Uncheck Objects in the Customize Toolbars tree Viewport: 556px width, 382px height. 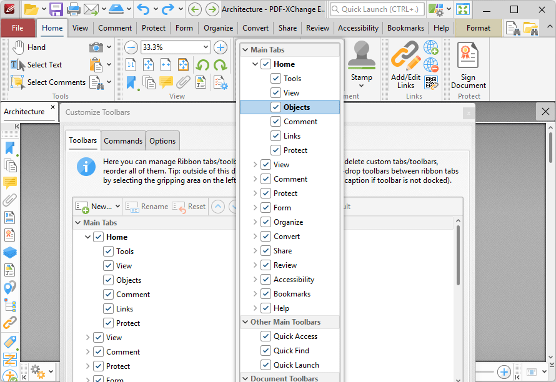pyautogui.click(x=108, y=280)
